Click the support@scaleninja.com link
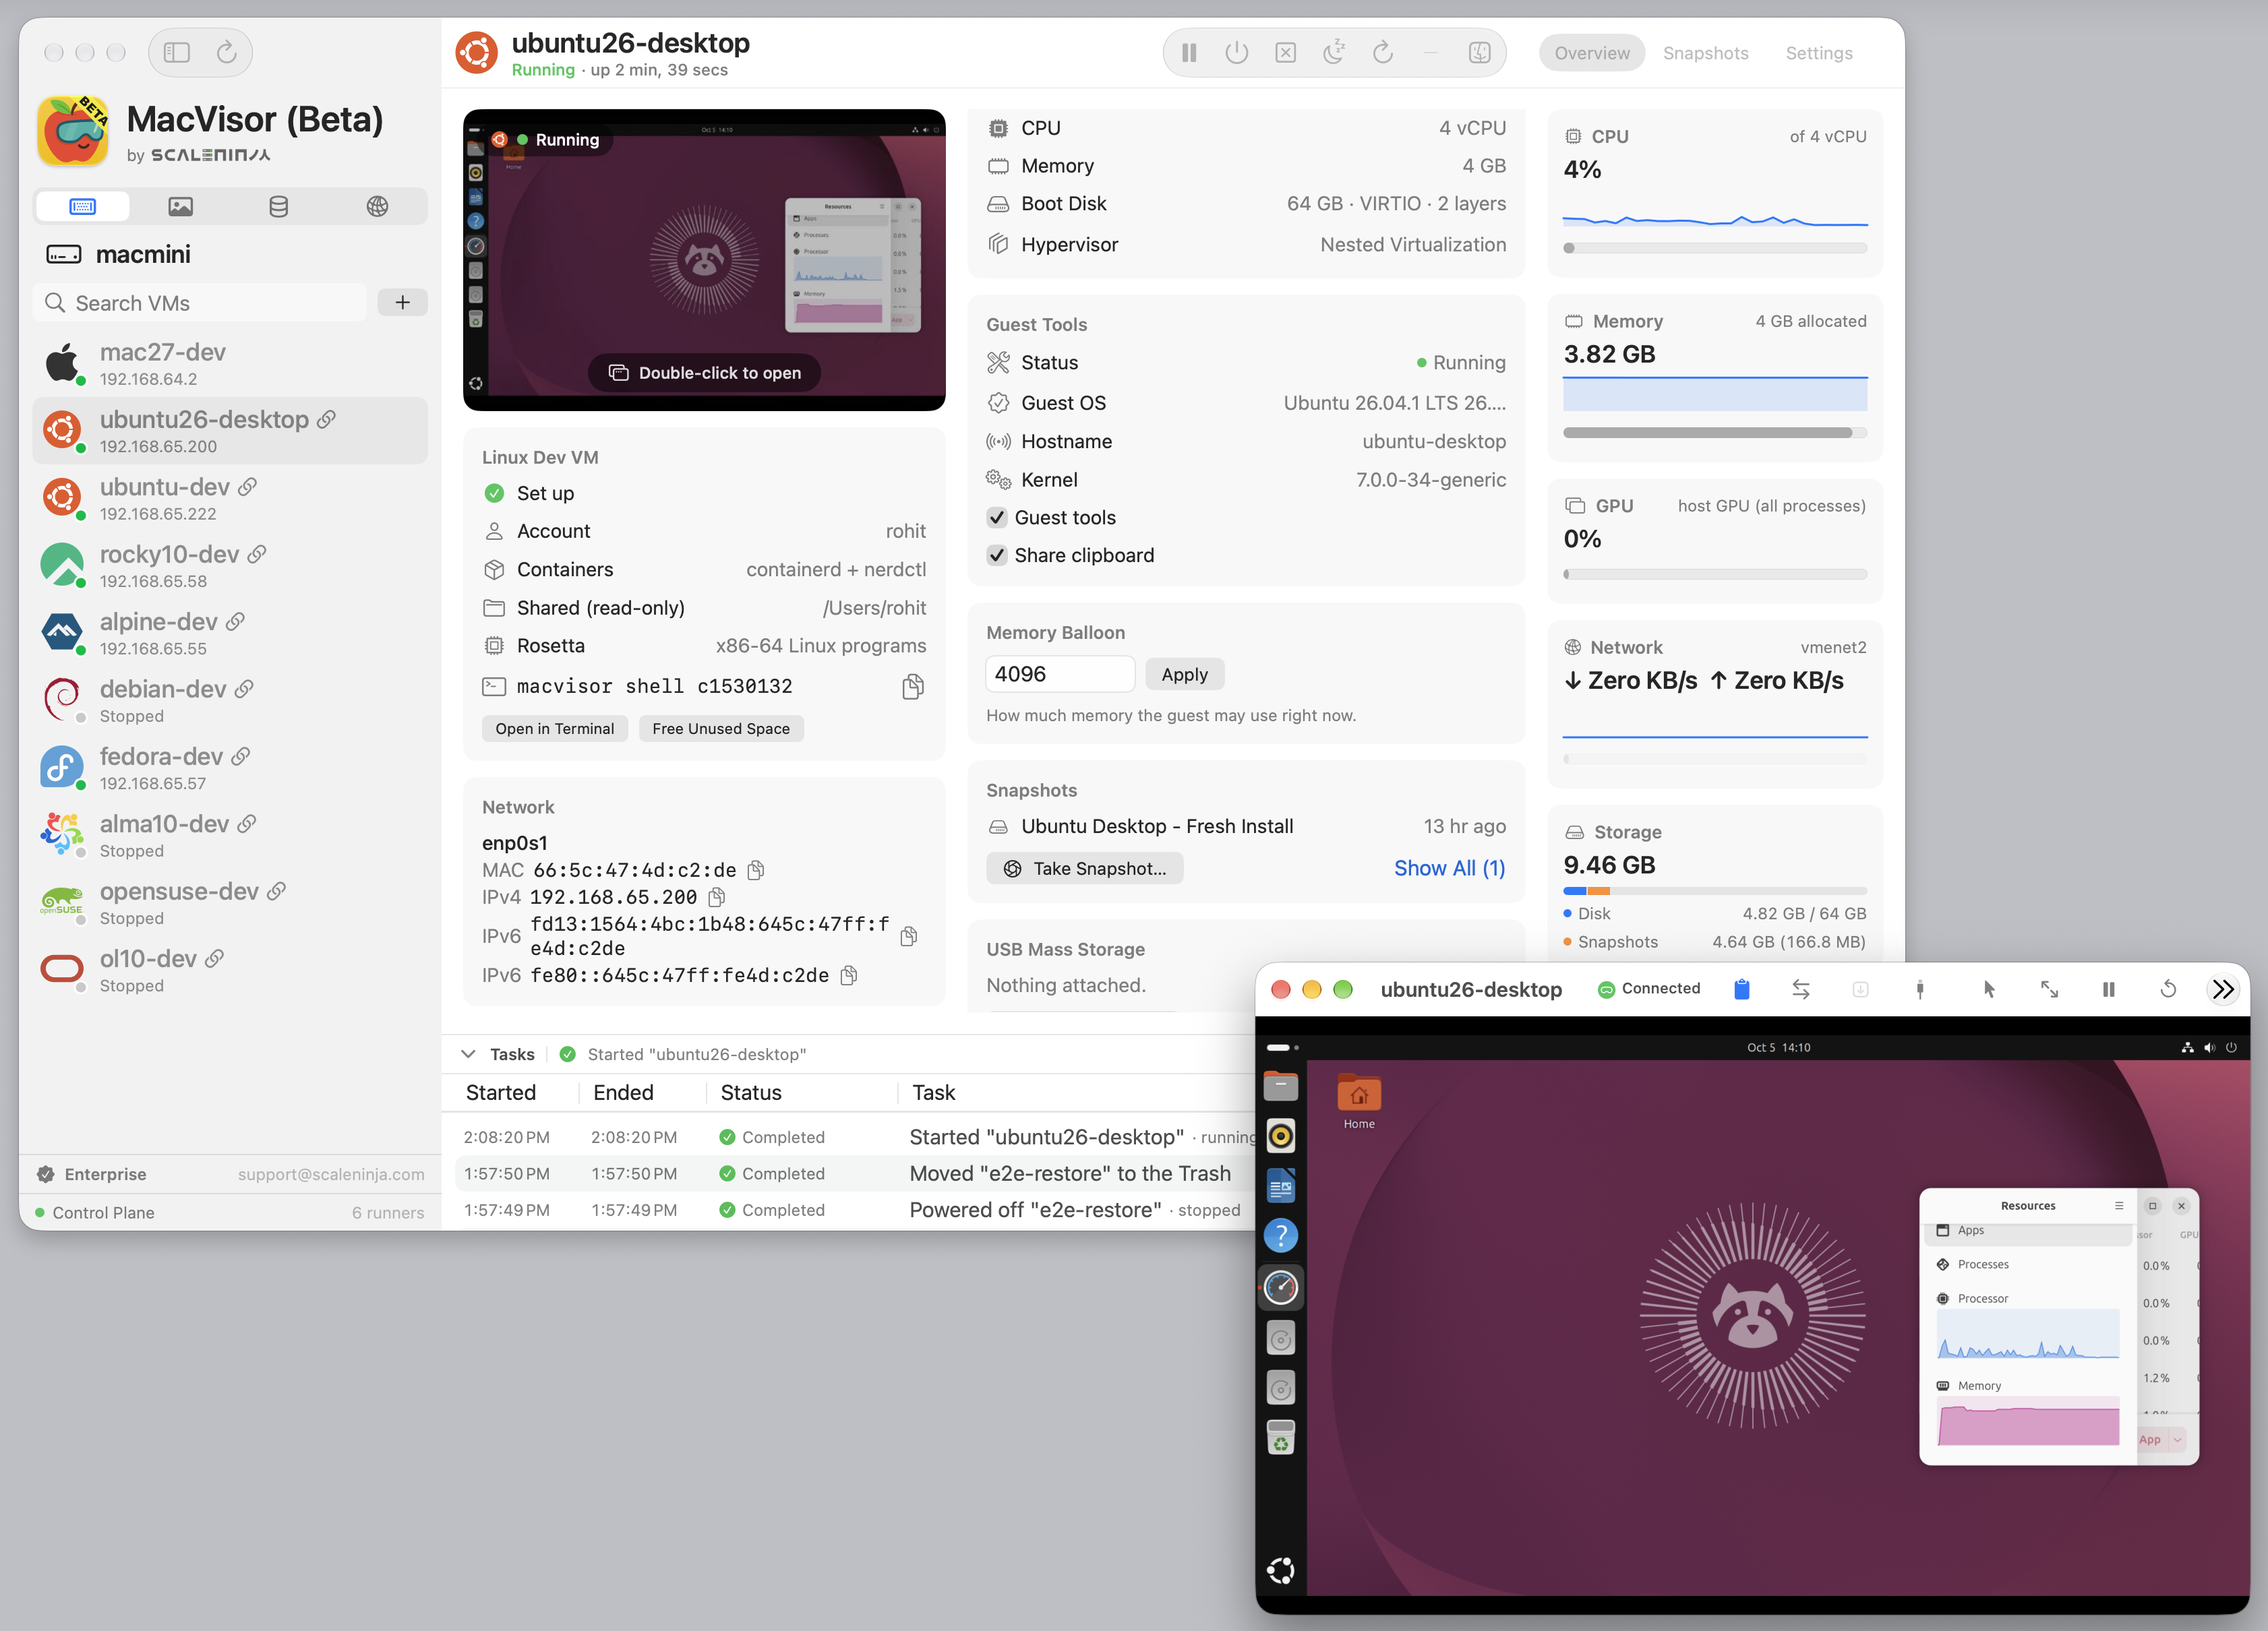This screenshot has height=1631, width=2268. pyautogui.click(x=331, y=1174)
